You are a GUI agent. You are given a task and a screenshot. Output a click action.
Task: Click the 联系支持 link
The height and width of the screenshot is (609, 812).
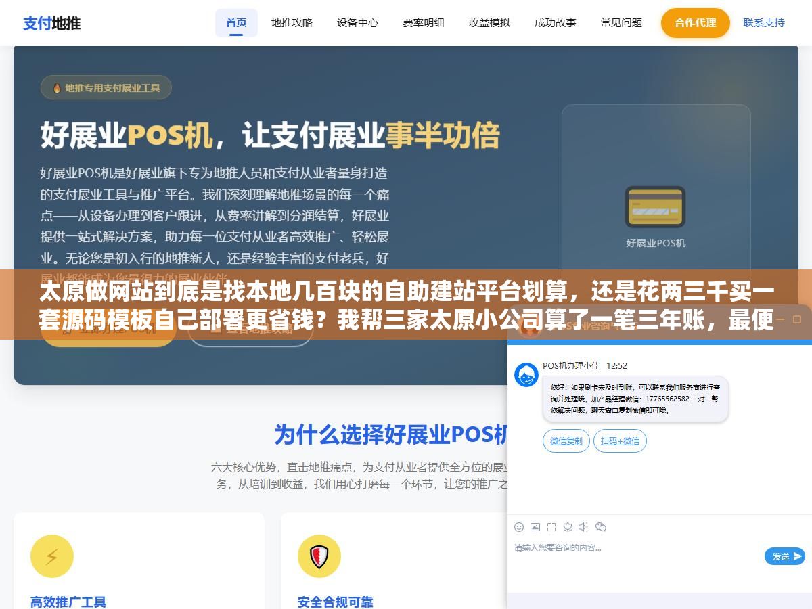click(764, 22)
